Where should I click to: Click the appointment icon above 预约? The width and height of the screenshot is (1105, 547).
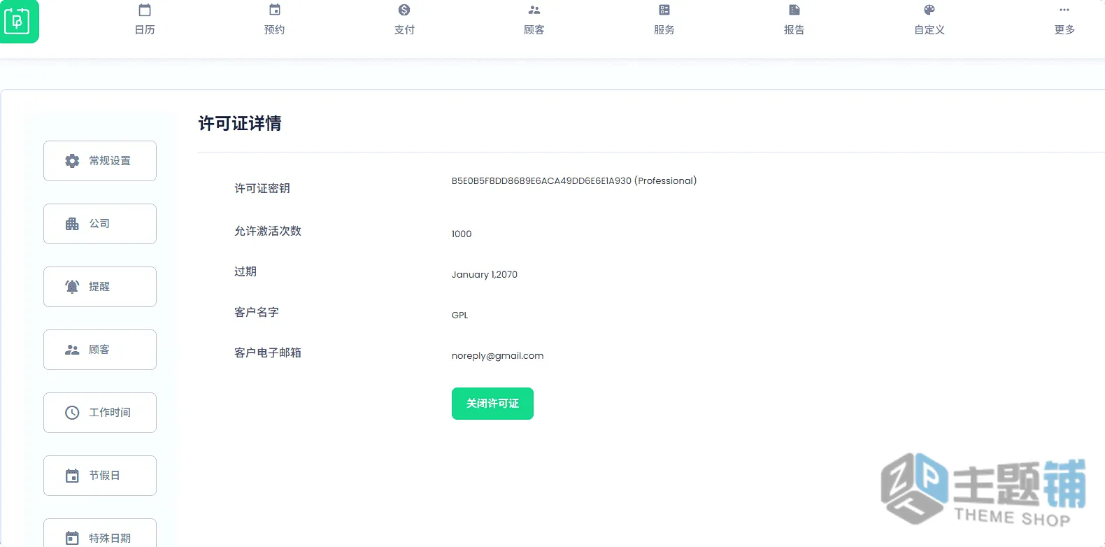(275, 10)
